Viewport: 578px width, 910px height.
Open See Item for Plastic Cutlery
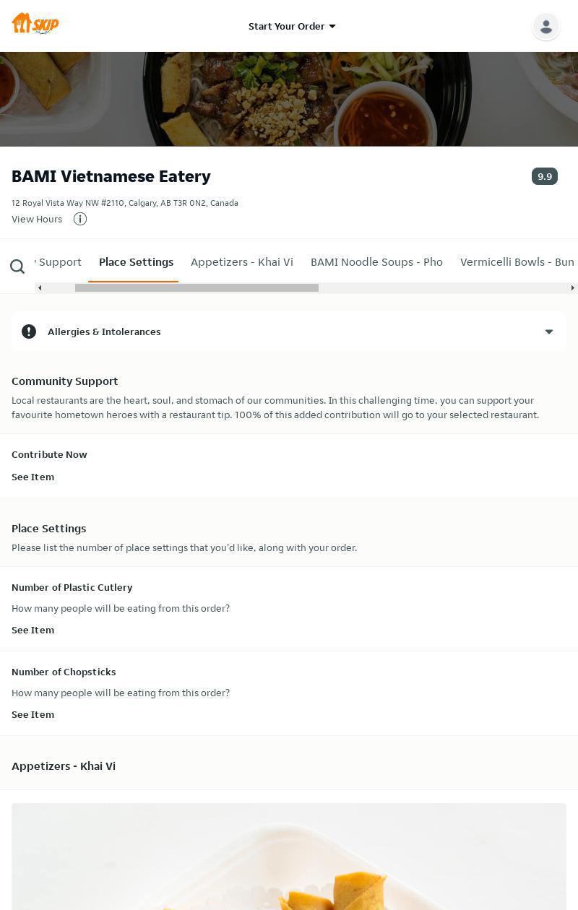click(33, 630)
